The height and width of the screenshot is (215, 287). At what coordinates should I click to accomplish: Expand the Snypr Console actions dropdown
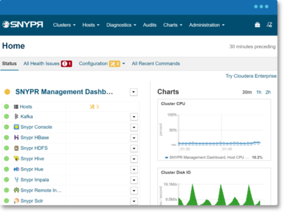point(134,127)
